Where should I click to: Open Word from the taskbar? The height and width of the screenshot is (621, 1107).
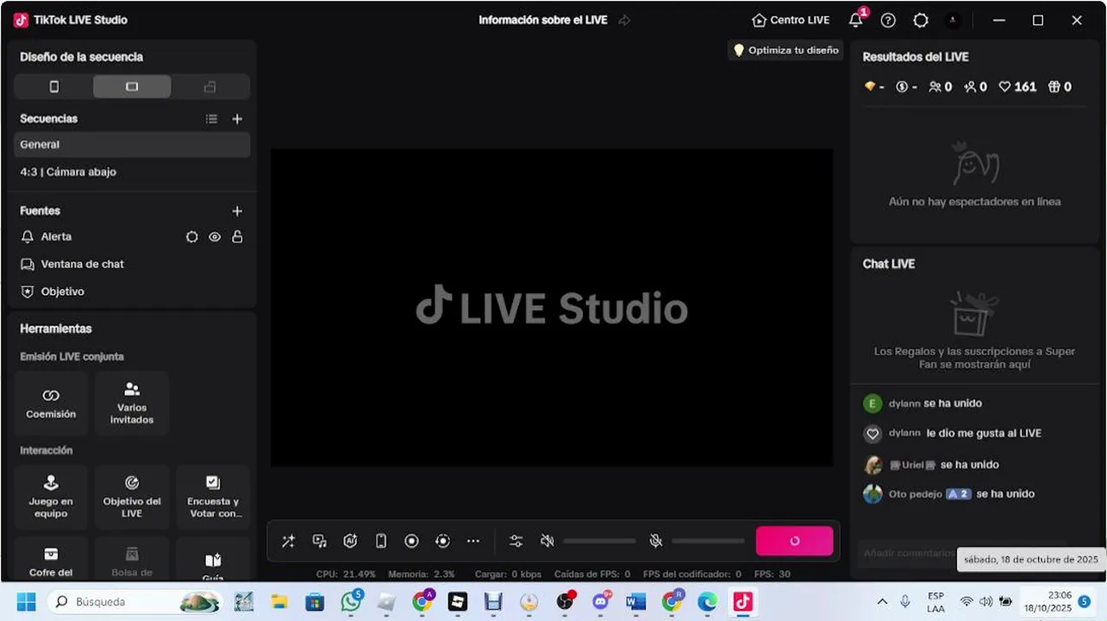pos(635,601)
